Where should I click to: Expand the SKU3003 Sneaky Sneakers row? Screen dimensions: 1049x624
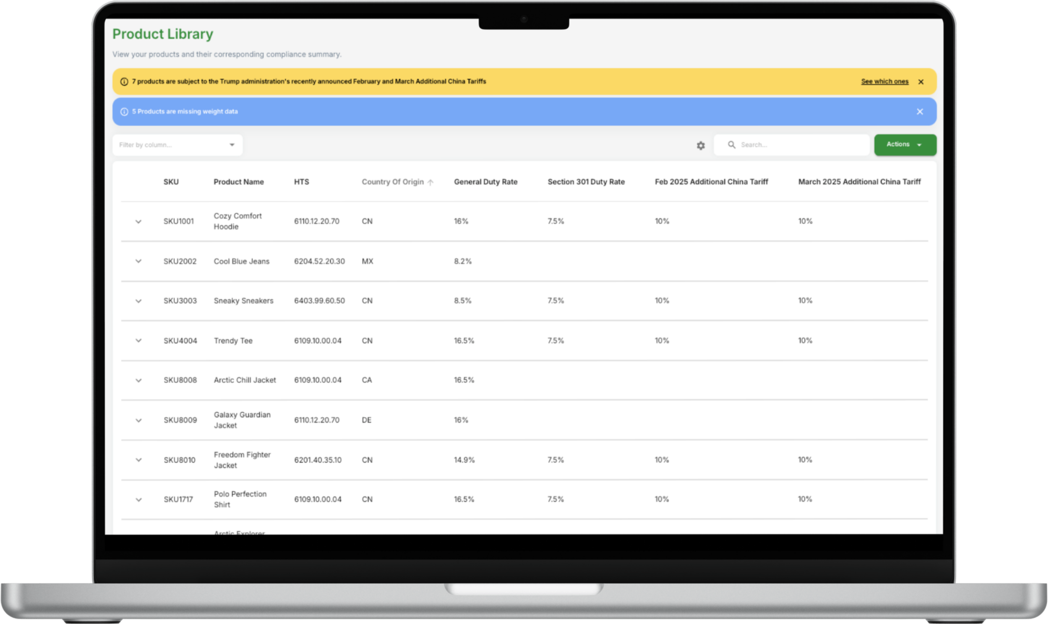click(x=138, y=301)
